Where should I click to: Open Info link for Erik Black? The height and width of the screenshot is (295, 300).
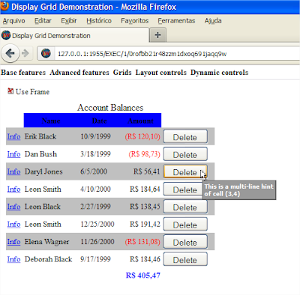click(13, 136)
